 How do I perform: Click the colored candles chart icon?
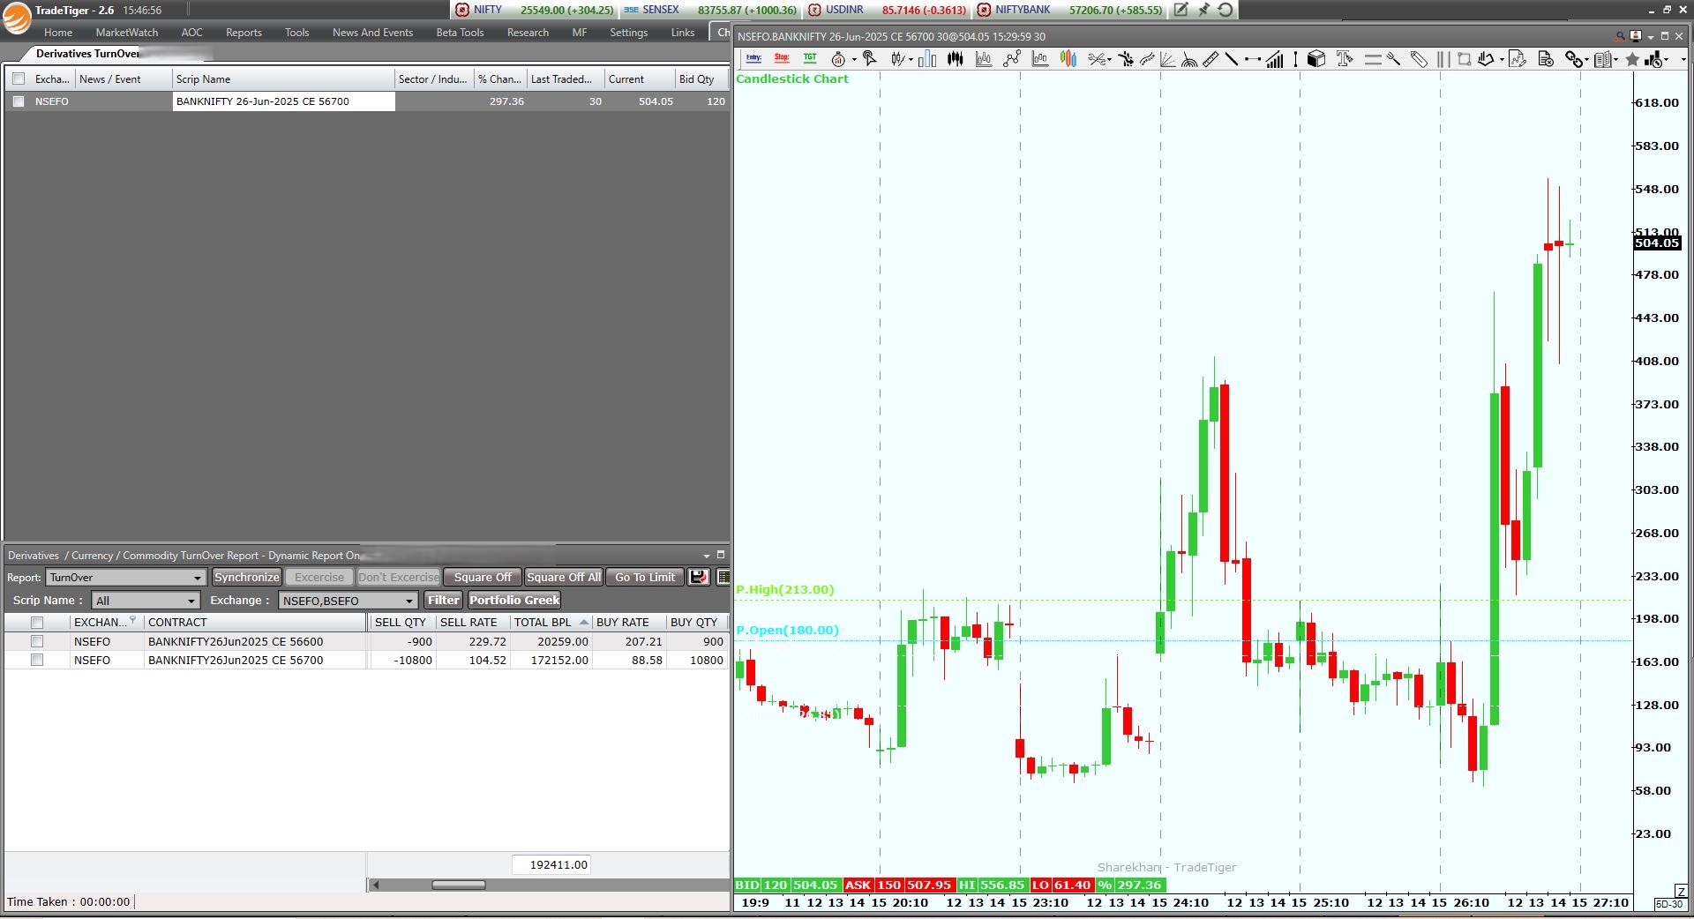tap(1068, 59)
